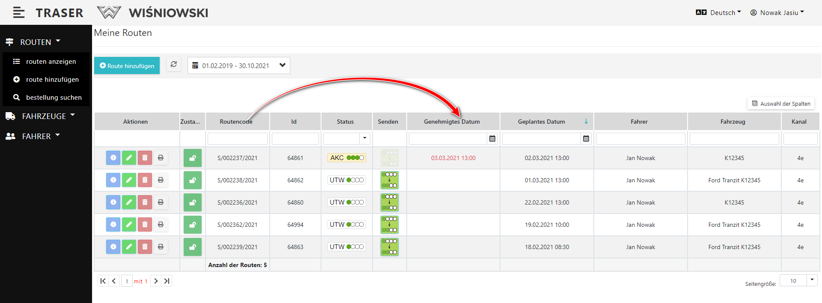Click the Routencode filter input field
The height and width of the screenshot is (303, 822).
[238, 139]
